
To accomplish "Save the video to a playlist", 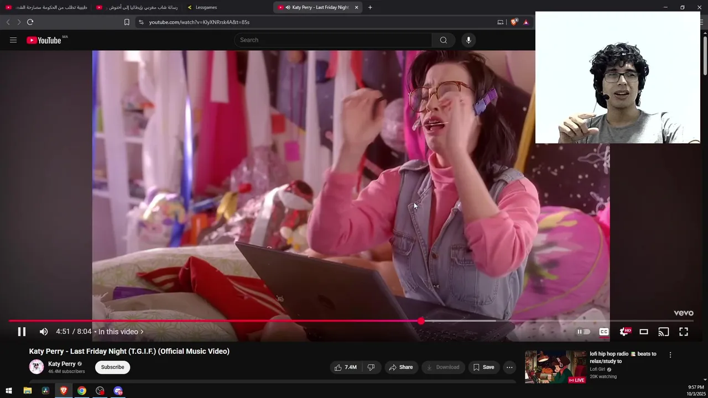I will (483, 367).
